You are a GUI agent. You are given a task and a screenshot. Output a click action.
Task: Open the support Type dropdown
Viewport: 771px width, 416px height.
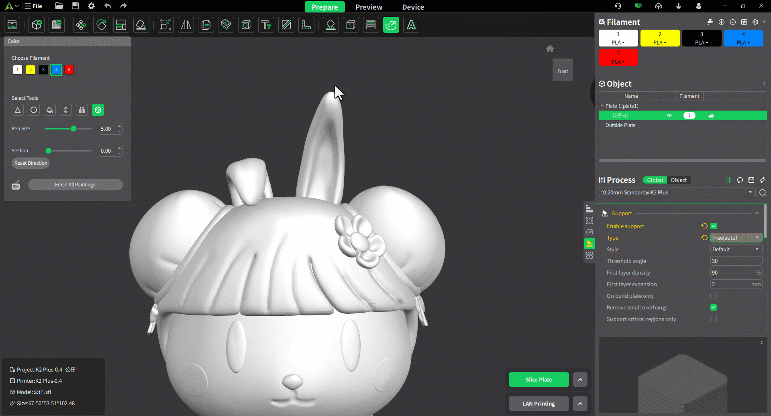point(736,238)
